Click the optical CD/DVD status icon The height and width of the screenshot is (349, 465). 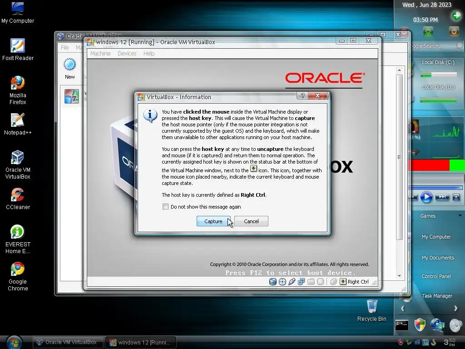coord(282,282)
